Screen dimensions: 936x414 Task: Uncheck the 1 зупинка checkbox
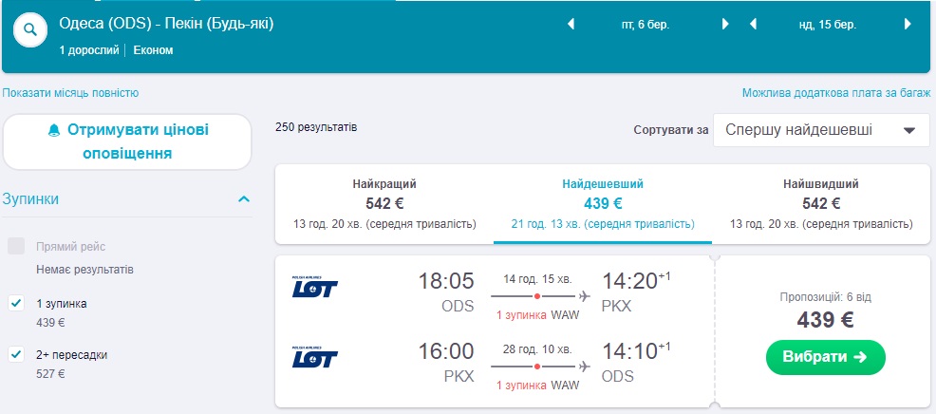(x=16, y=303)
